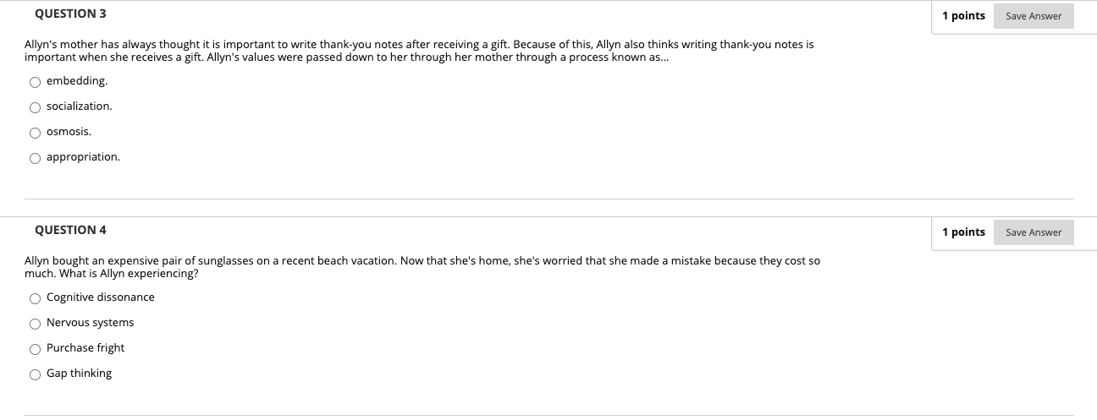The width and height of the screenshot is (1097, 420).
Task: Click the 'Purchase fright' label text
Action: (85, 348)
